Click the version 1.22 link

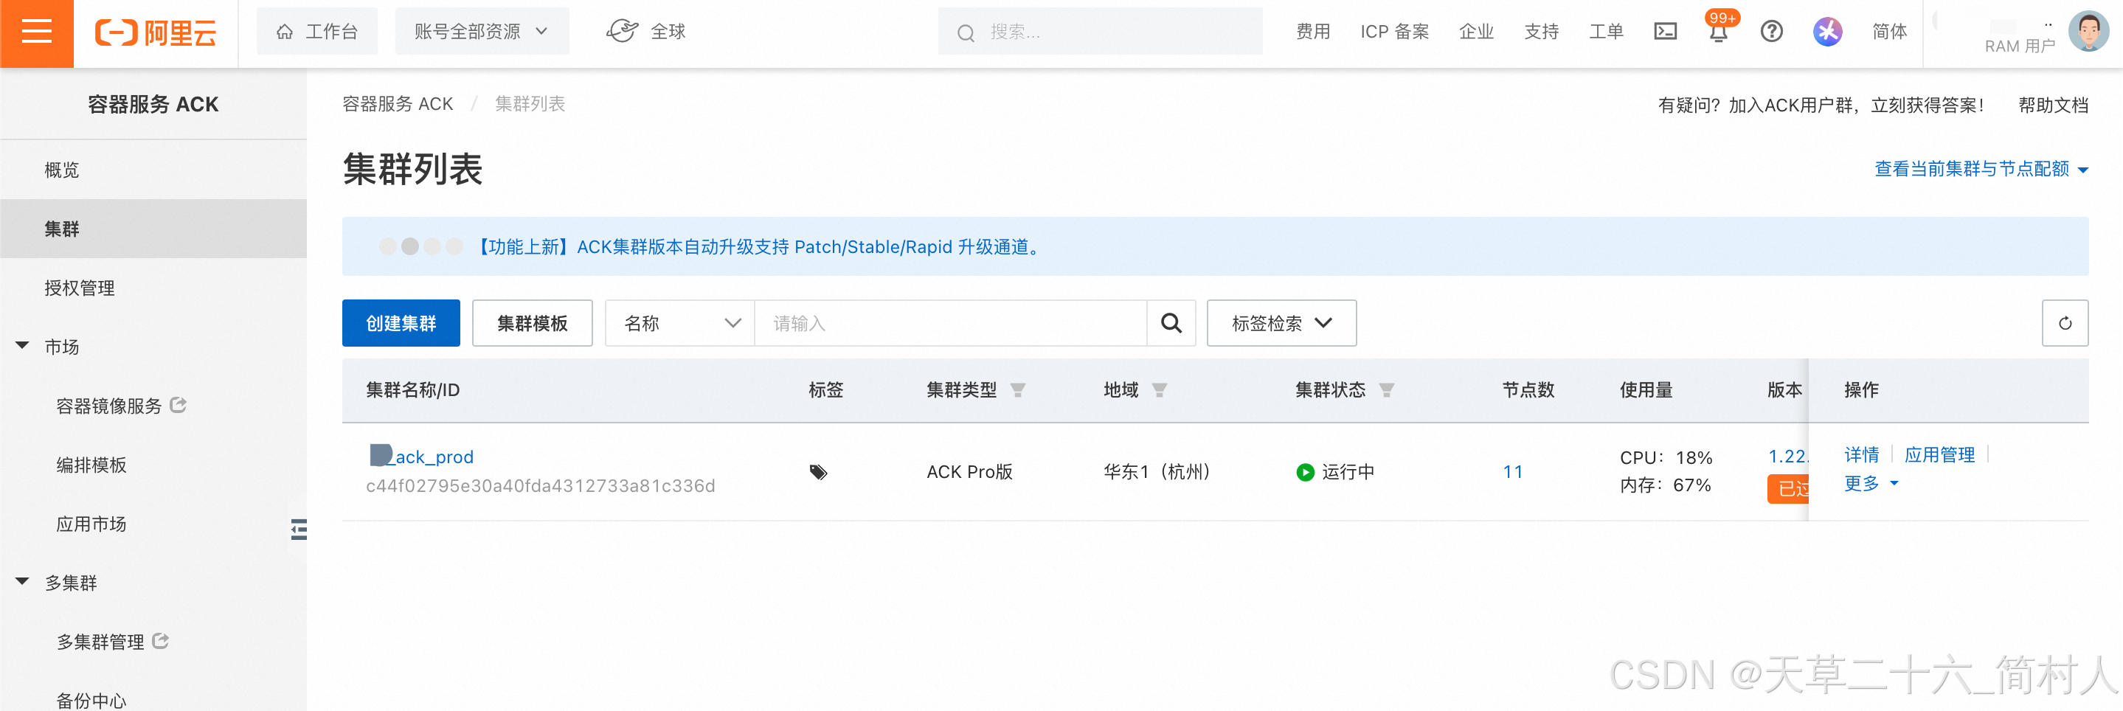1787,457
